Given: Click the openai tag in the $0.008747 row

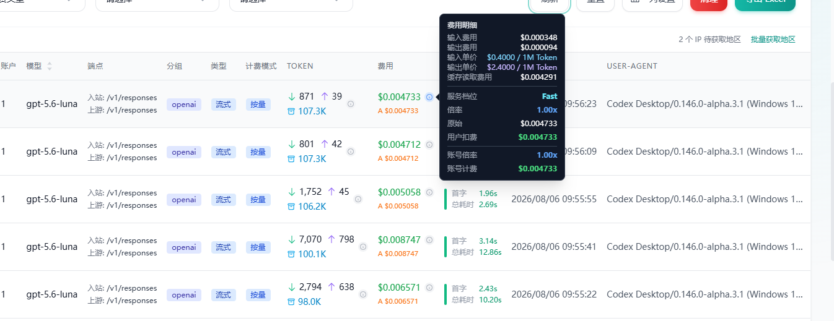Looking at the screenshot, I should (x=184, y=247).
